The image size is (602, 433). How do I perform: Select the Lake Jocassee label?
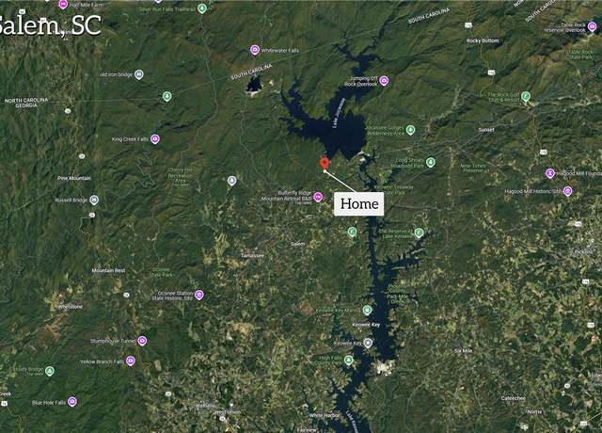tap(339, 113)
